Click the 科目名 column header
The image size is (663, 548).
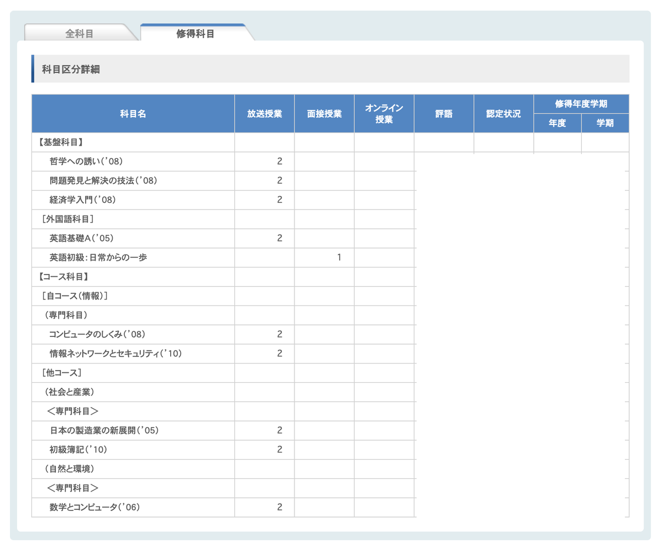click(x=133, y=113)
